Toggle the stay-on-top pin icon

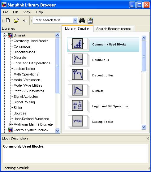point(24,20)
